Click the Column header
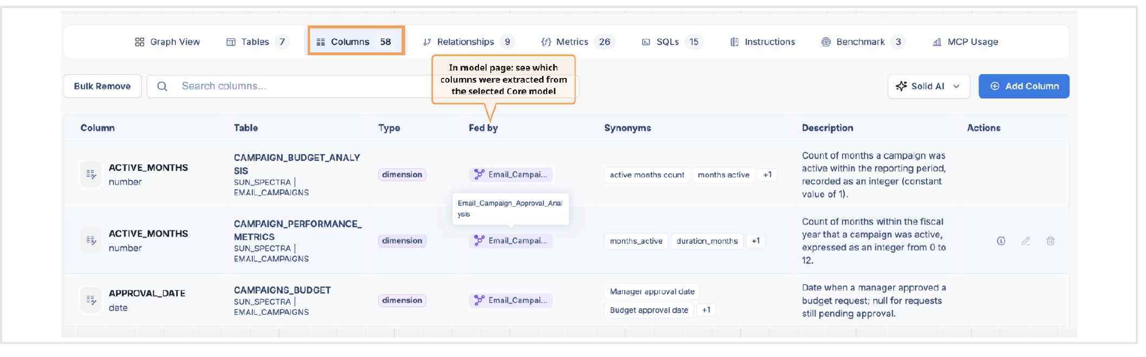The width and height of the screenshot is (1146, 357). 98,128
